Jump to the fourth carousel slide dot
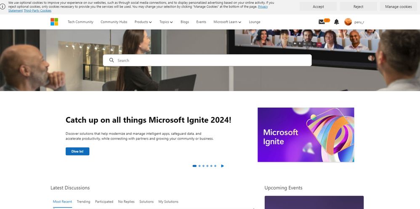Image resolution: width=420 pixels, height=209 pixels. [207, 166]
